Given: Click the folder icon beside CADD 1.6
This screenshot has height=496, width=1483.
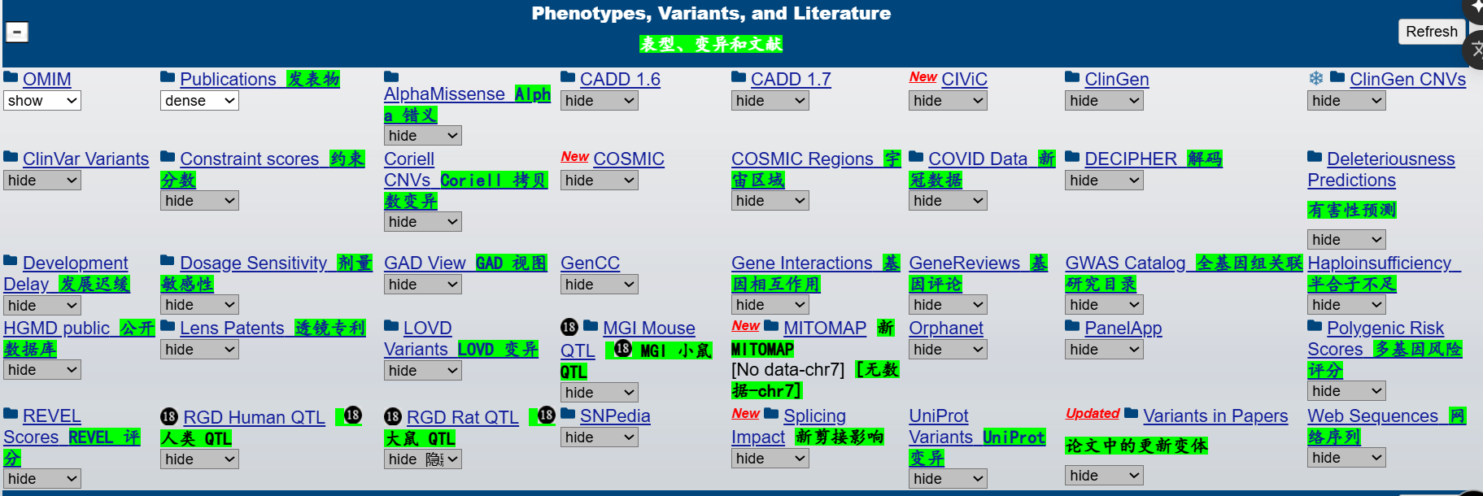Looking at the screenshot, I should (x=568, y=77).
